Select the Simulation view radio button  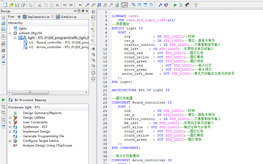pos(53,17)
